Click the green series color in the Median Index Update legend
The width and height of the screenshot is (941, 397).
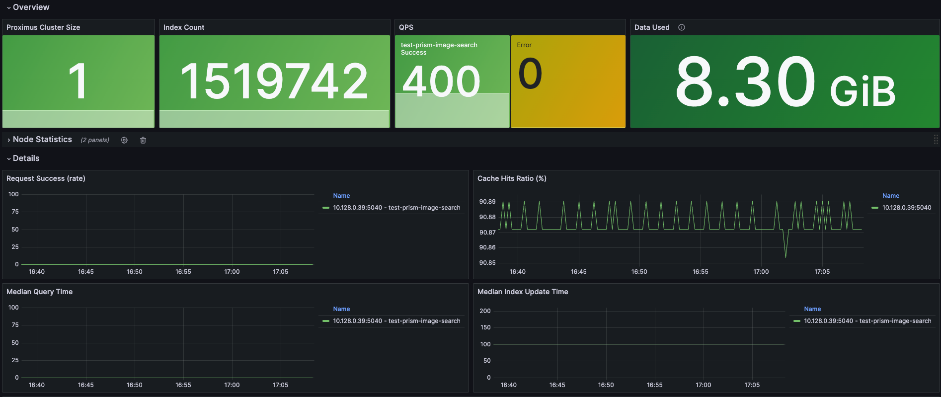point(797,321)
